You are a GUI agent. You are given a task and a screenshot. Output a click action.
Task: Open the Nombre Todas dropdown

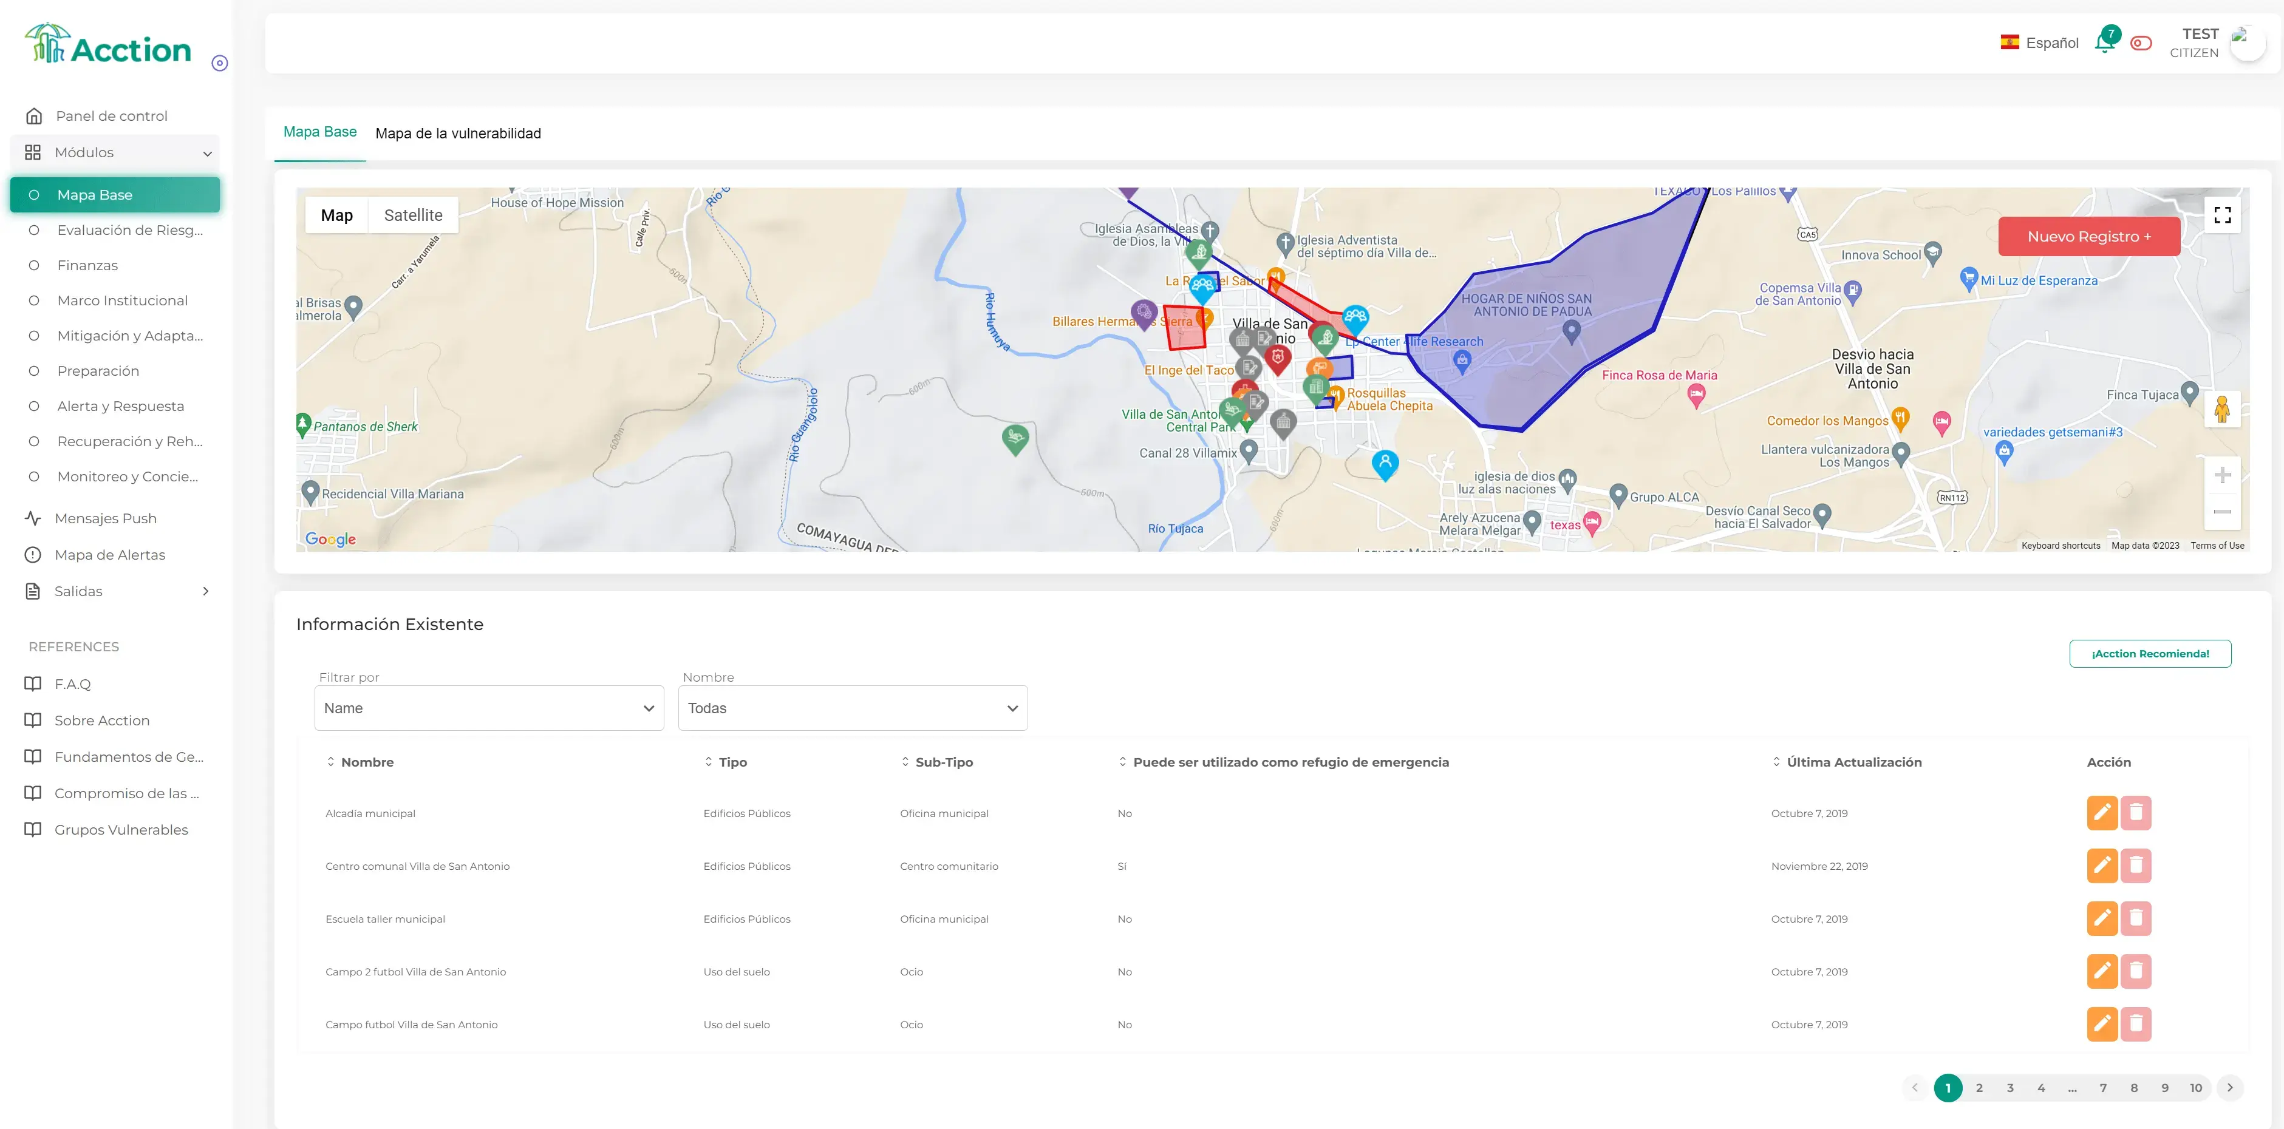pyautogui.click(x=851, y=707)
